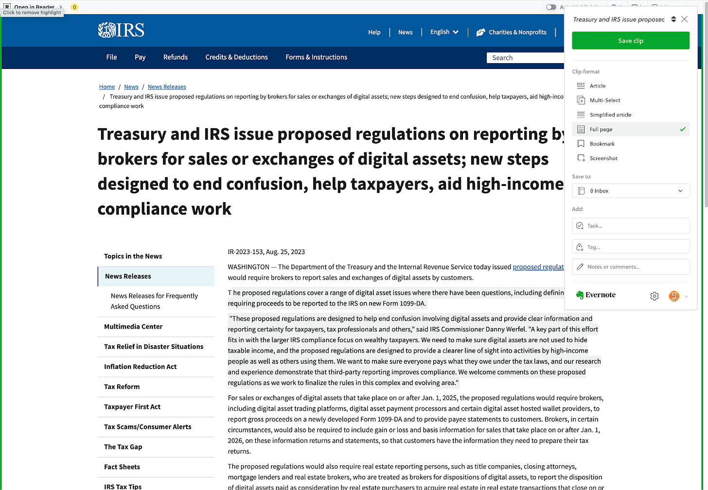Open the proposed regulations hyperlink
This screenshot has width=708, height=490.
pos(538,267)
